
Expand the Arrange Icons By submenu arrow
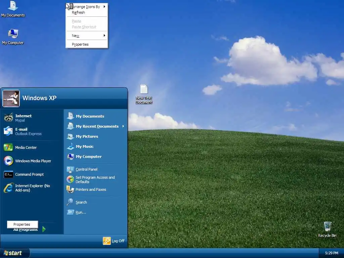(104, 7)
